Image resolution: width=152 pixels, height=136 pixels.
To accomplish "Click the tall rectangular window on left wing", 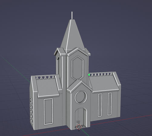I will [x=48, y=112].
